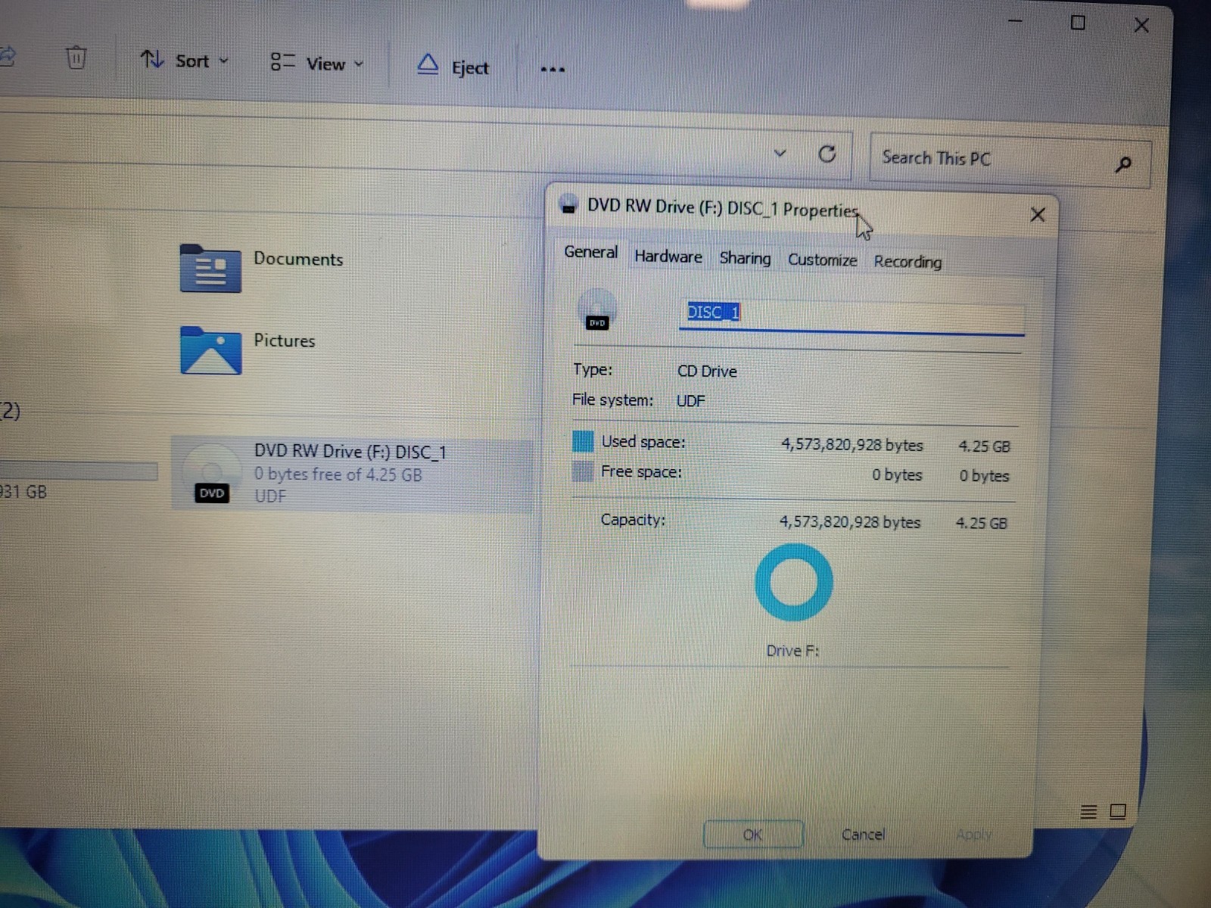Open the See more three-dots menu
This screenshot has width=1211, height=908.
pyautogui.click(x=553, y=70)
